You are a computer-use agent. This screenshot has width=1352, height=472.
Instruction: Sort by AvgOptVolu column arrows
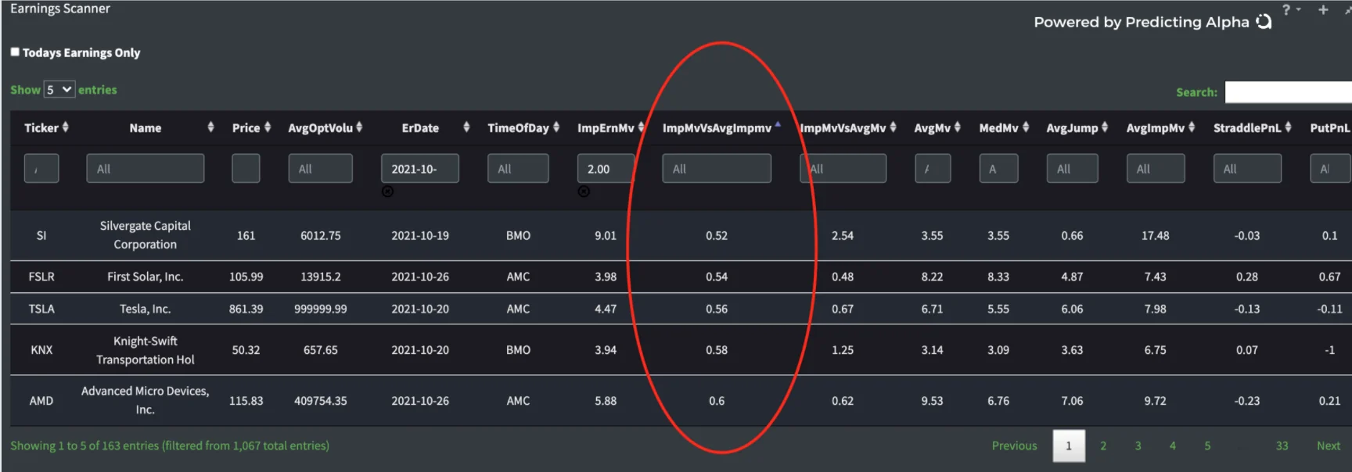point(359,127)
